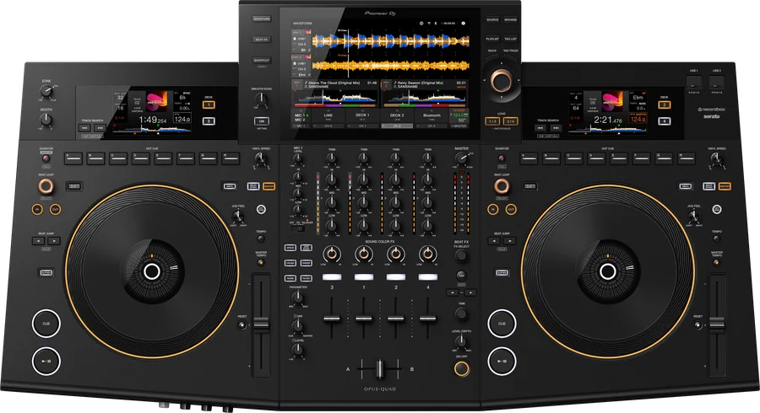Enable Beat Sync on the left deck

(253, 186)
